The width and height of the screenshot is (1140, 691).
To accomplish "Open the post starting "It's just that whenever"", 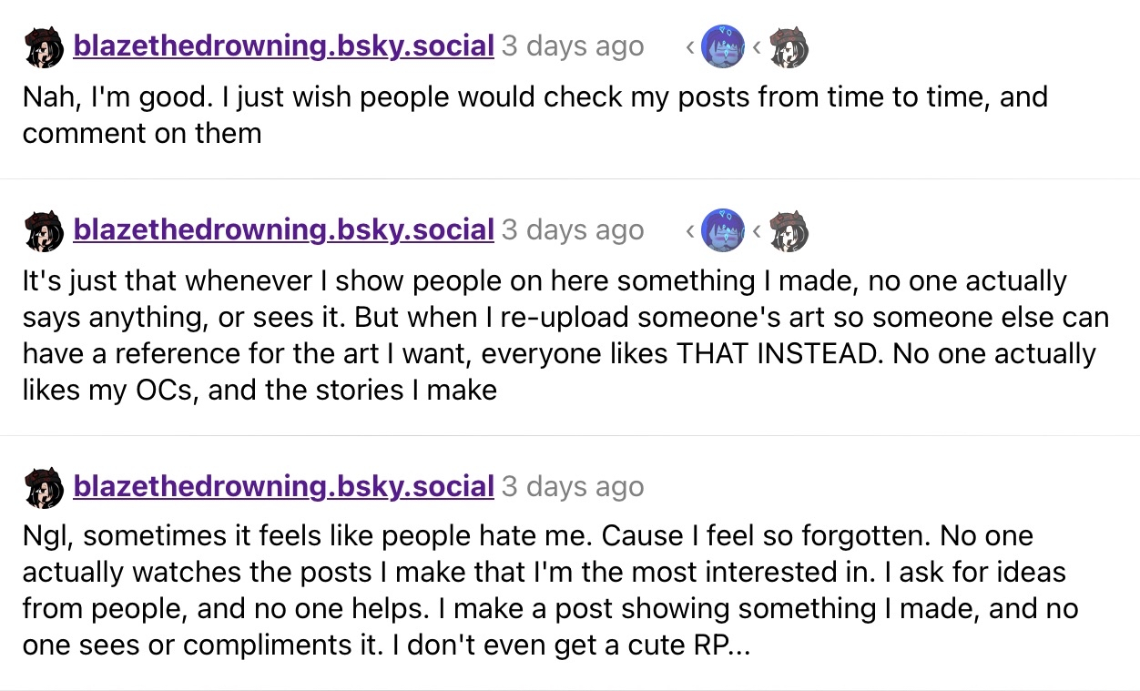I will (565, 335).
